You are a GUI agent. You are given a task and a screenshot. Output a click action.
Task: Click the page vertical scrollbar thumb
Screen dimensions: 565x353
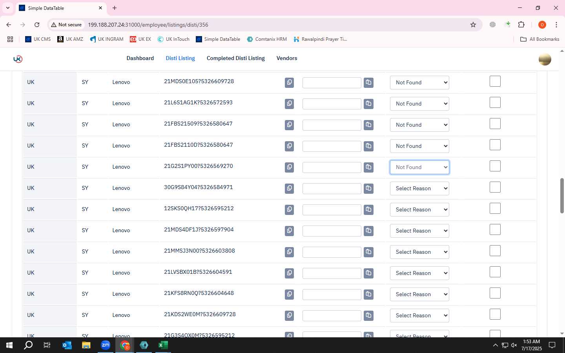tap(562, 196)
